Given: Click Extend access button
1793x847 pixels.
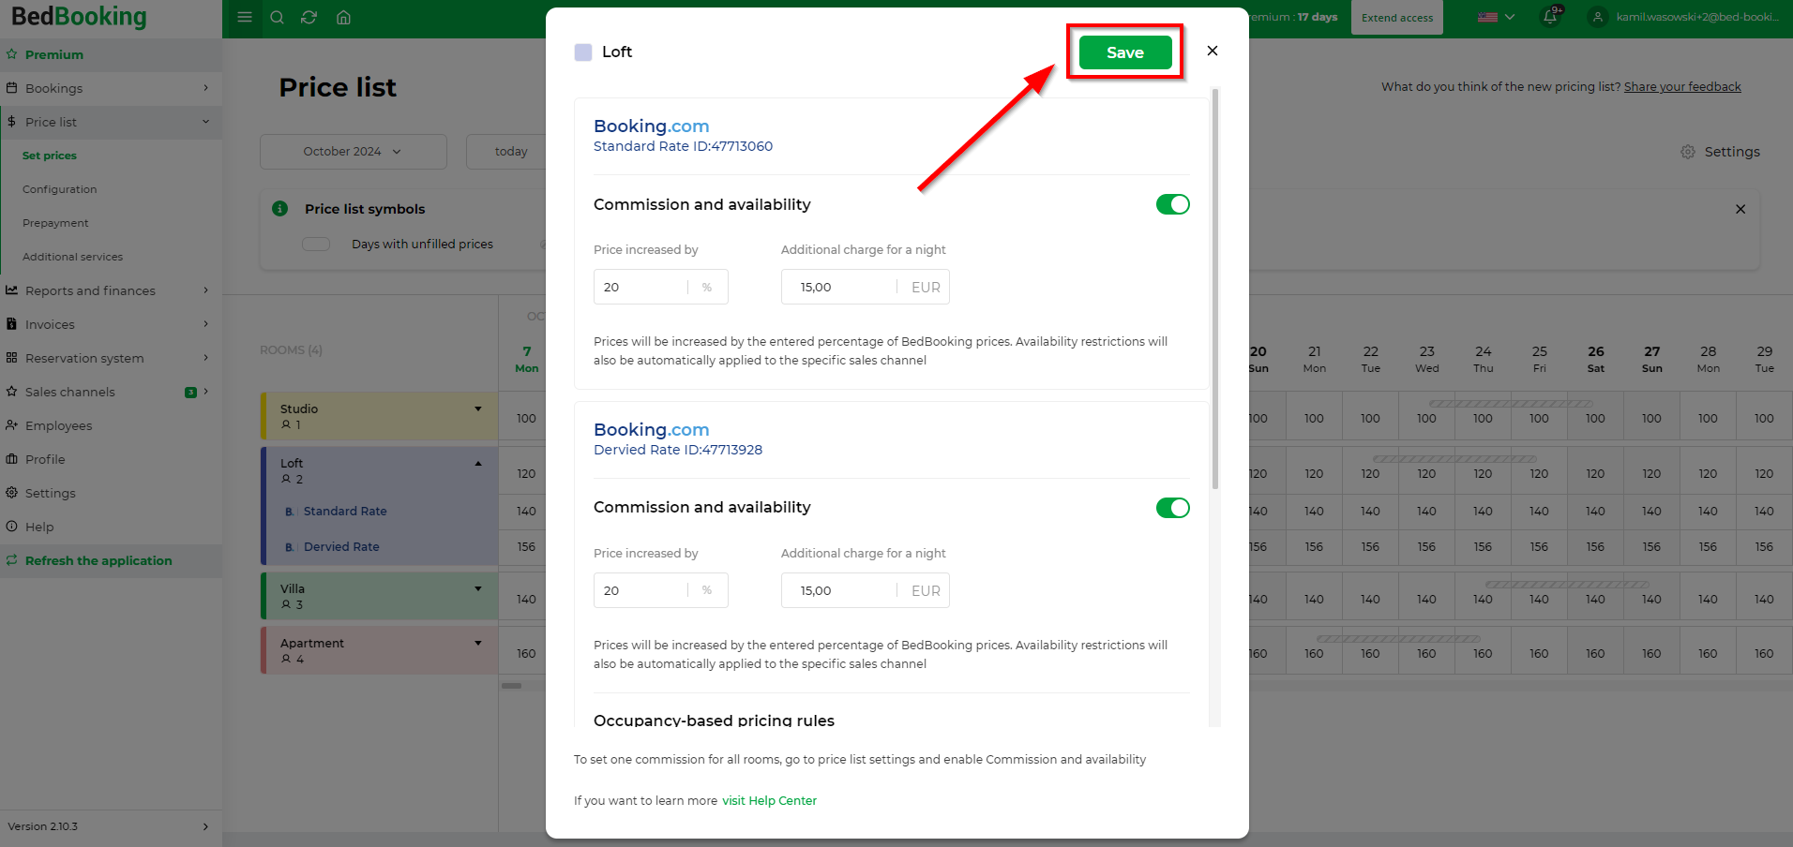Looking at the screenshot, I should 1397,17.
